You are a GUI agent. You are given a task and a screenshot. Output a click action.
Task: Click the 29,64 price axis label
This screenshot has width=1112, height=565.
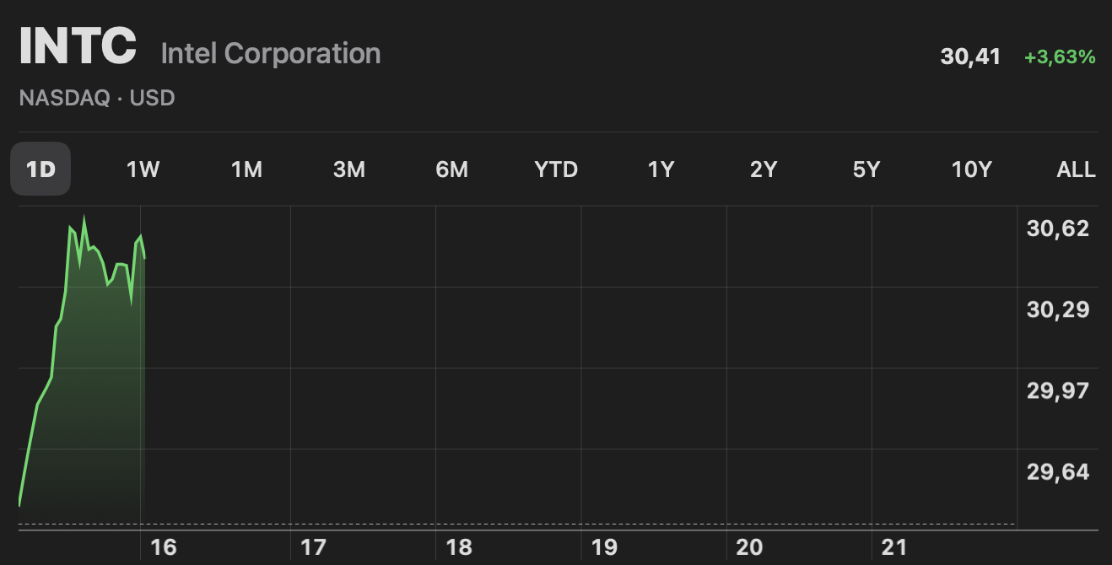(1058, 471)
